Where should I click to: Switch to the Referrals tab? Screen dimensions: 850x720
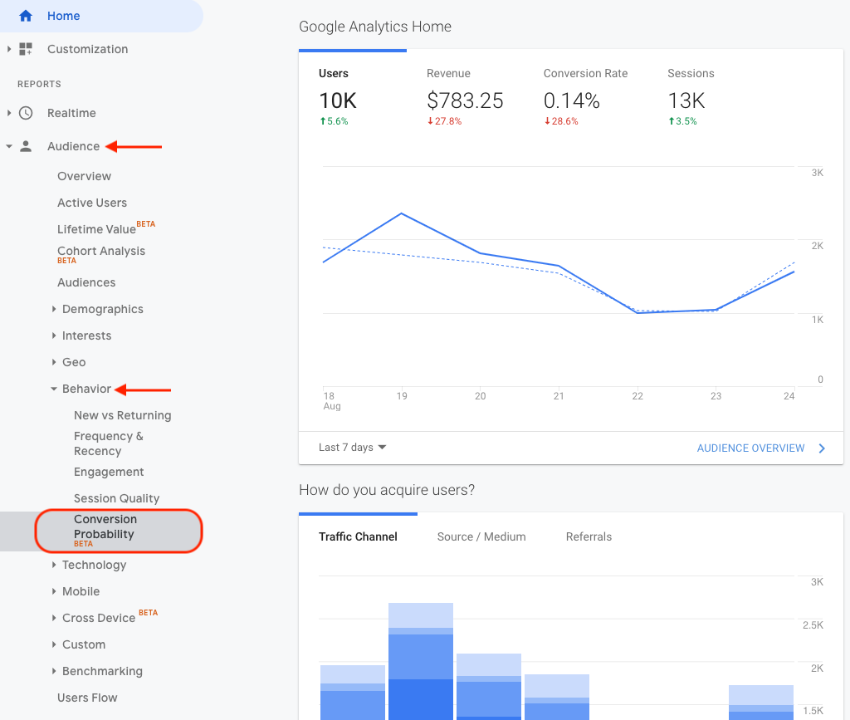click(x=589, y=536)
